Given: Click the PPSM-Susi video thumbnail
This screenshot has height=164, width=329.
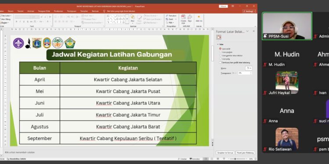Looking at the screenshot, I should coord(287,26).
